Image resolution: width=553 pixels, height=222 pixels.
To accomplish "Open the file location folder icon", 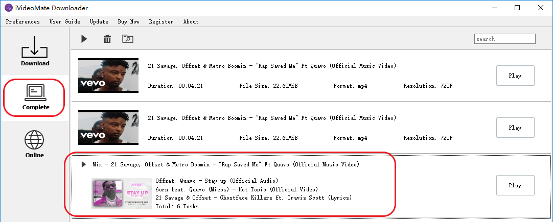I will 128,39.
